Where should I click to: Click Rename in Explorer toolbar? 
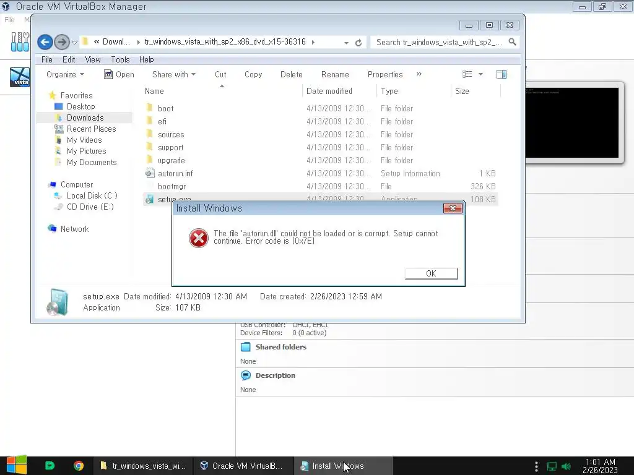(335, 74)
